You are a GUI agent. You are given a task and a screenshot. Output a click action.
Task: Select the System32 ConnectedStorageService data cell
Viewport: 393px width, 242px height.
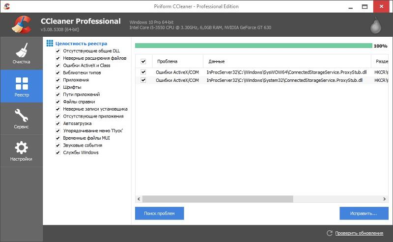click(284, 80)
